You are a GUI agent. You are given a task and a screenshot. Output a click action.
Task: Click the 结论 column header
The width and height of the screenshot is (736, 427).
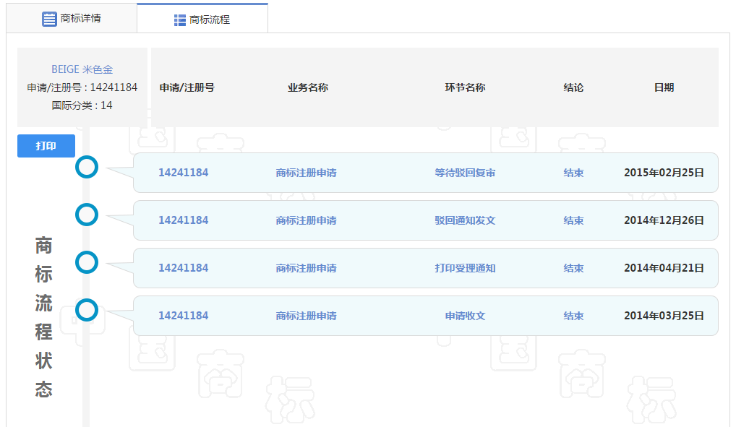(x=573, y=87)
